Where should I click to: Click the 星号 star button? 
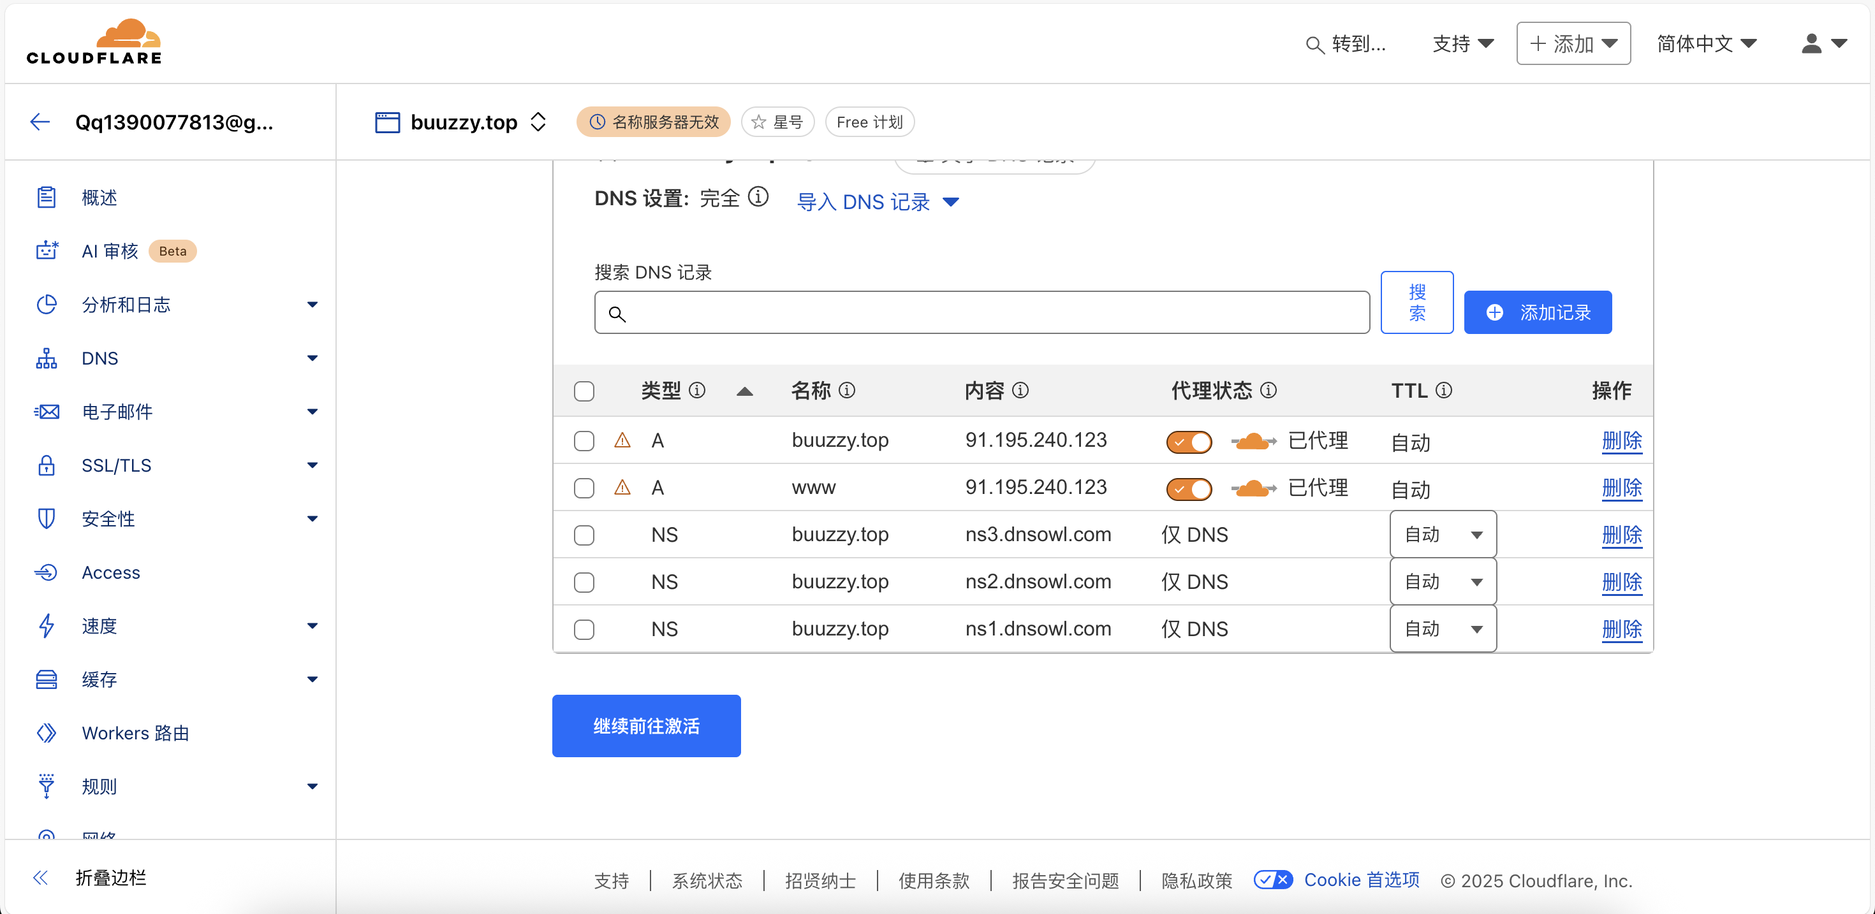(x=777, y=122)
